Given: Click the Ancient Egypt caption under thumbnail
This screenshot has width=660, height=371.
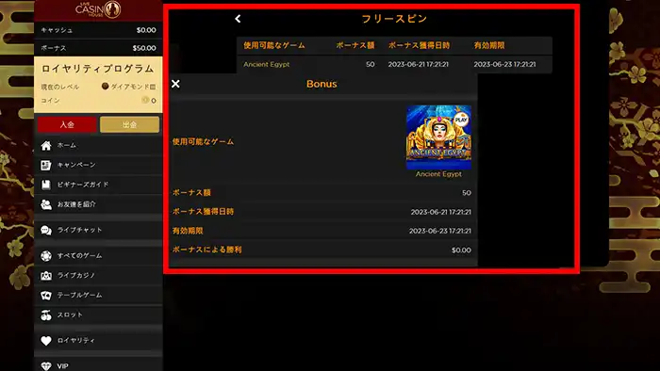Looking at the screenshot, I should tap(438, 174).
